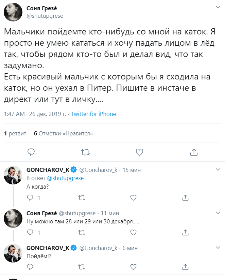View the 6 Отметки «Нравится» list

pos(63,133)
